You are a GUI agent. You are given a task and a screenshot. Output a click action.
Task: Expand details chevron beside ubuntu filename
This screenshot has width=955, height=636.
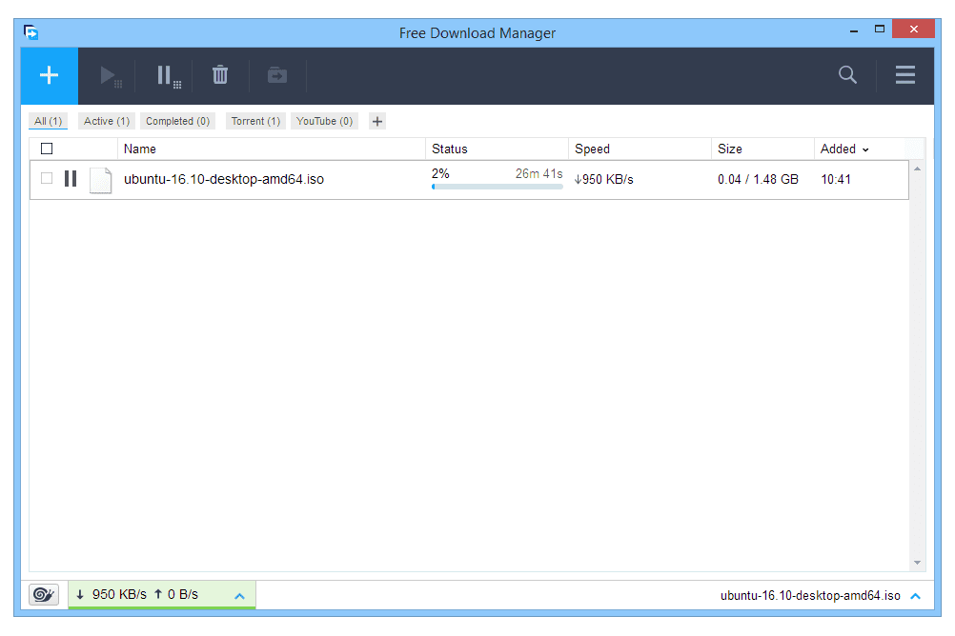coord(915,596)
